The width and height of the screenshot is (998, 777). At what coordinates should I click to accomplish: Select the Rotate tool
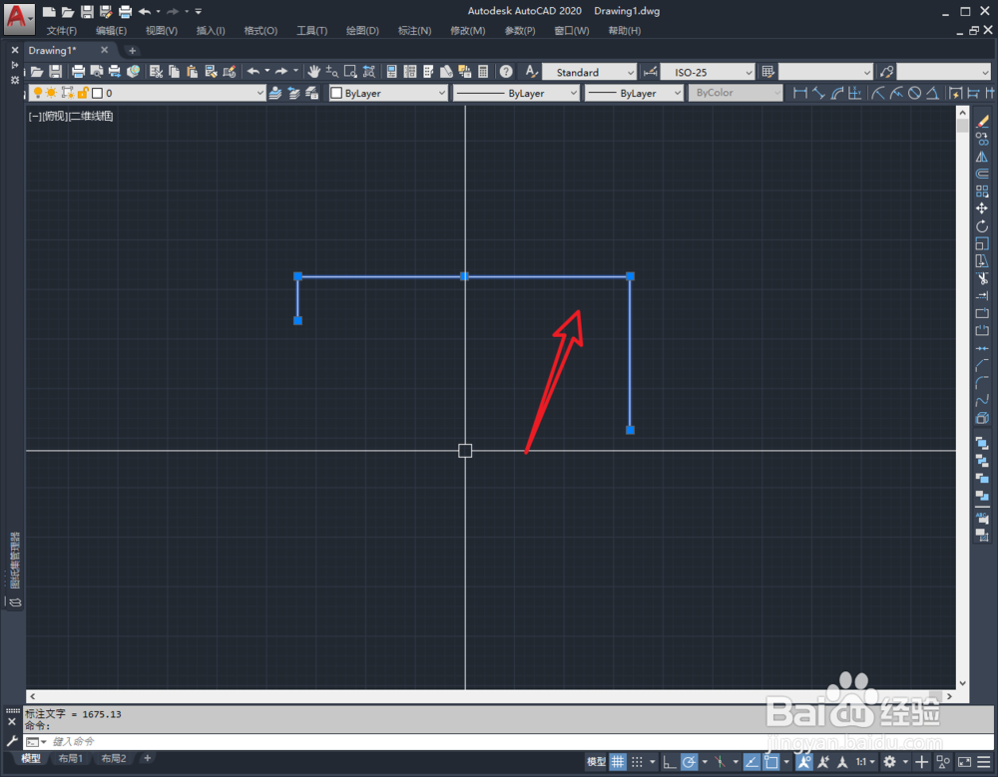pos(982,226)
